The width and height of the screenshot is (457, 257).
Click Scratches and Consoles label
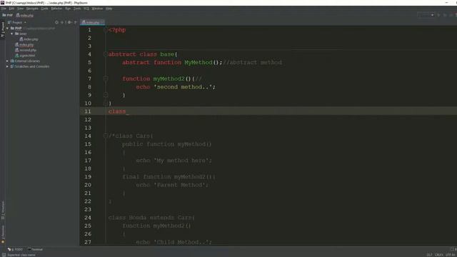[x=31, y=66]
